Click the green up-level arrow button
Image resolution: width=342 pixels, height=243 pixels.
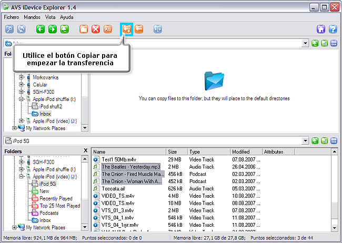pos(65,29)
